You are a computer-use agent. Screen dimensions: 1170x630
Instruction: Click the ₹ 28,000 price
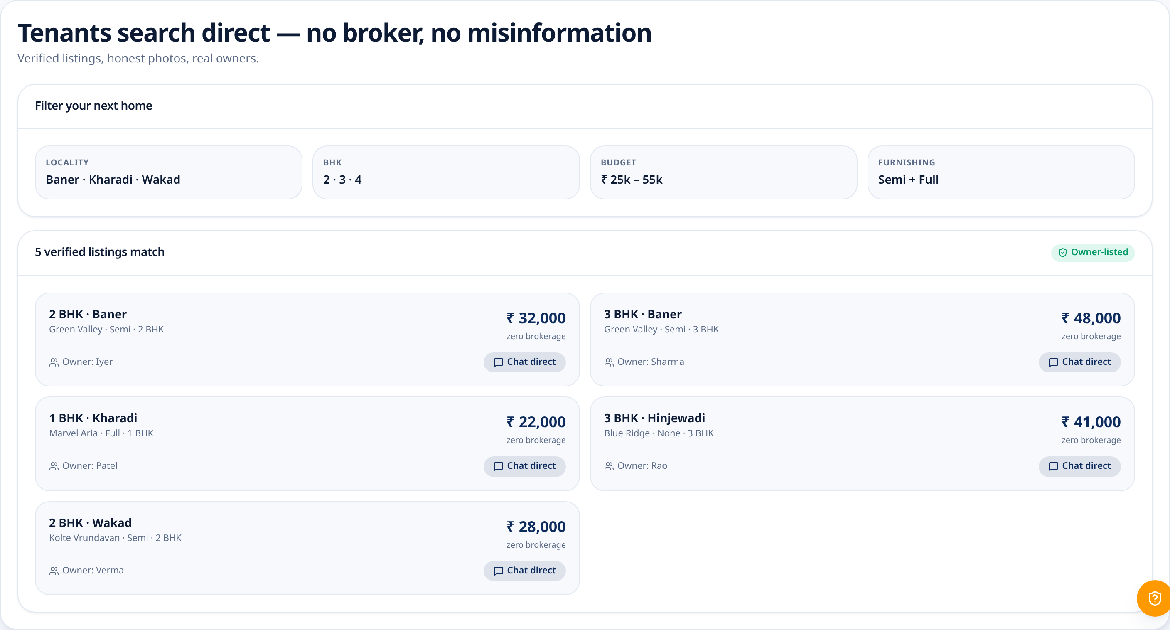(x=536, y=527)
